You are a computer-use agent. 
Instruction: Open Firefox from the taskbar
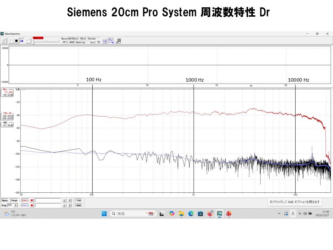pyautogui.click(x=210, y=214)
